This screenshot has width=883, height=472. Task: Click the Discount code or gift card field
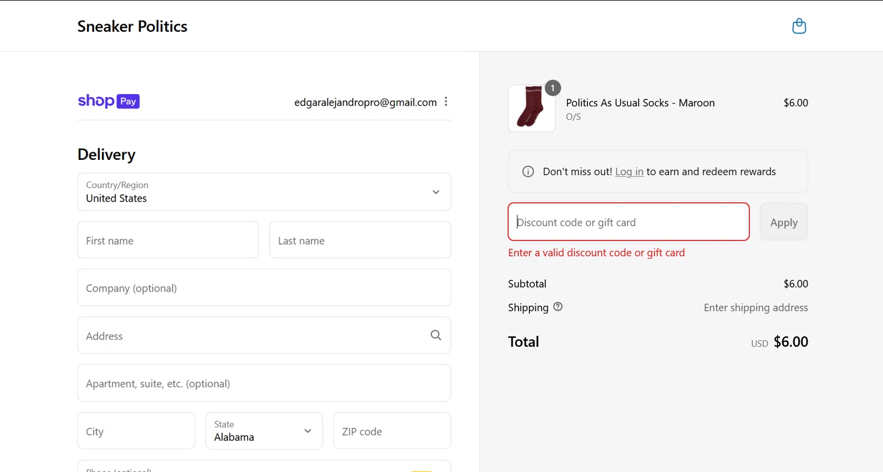pos(629,222)
